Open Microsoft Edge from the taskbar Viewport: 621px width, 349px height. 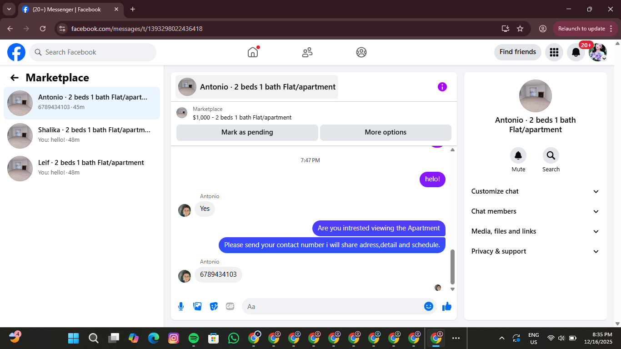154,338
